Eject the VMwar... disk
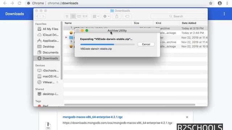 (57, 82)
